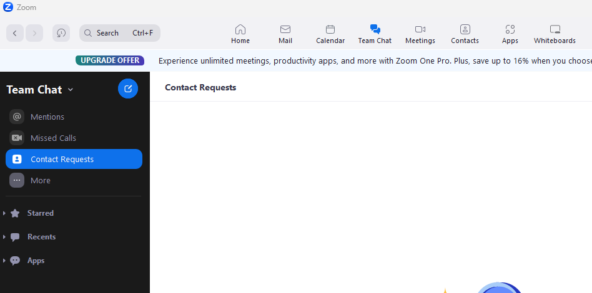
Task: Open the Apps tab in top navigation
Action: coord(510,34)
